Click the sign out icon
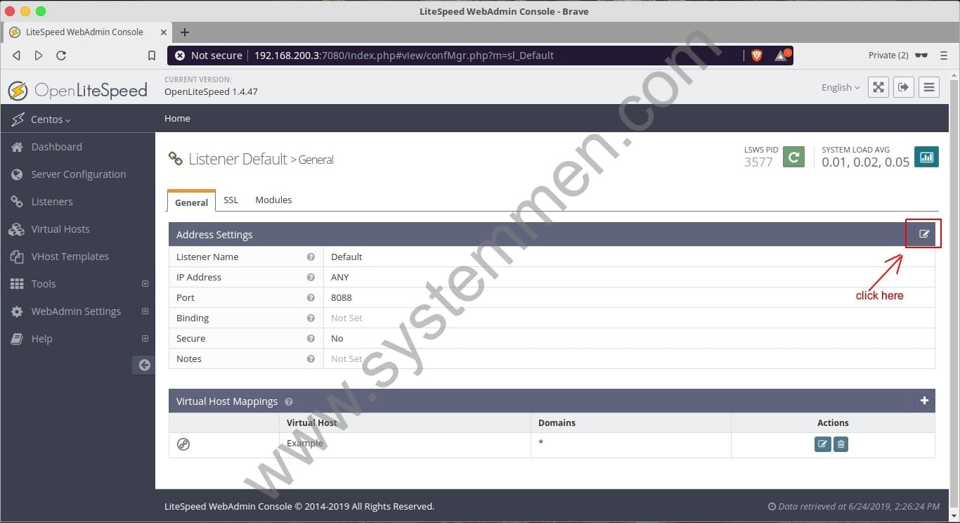 (x=904, y=87)
